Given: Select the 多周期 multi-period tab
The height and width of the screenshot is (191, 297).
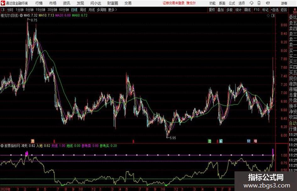Looking at the screenshot, I should click(x=102, y=10).
